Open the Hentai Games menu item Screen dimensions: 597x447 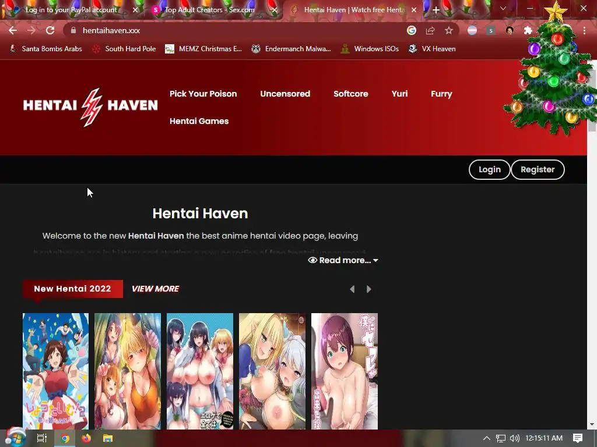199,121
